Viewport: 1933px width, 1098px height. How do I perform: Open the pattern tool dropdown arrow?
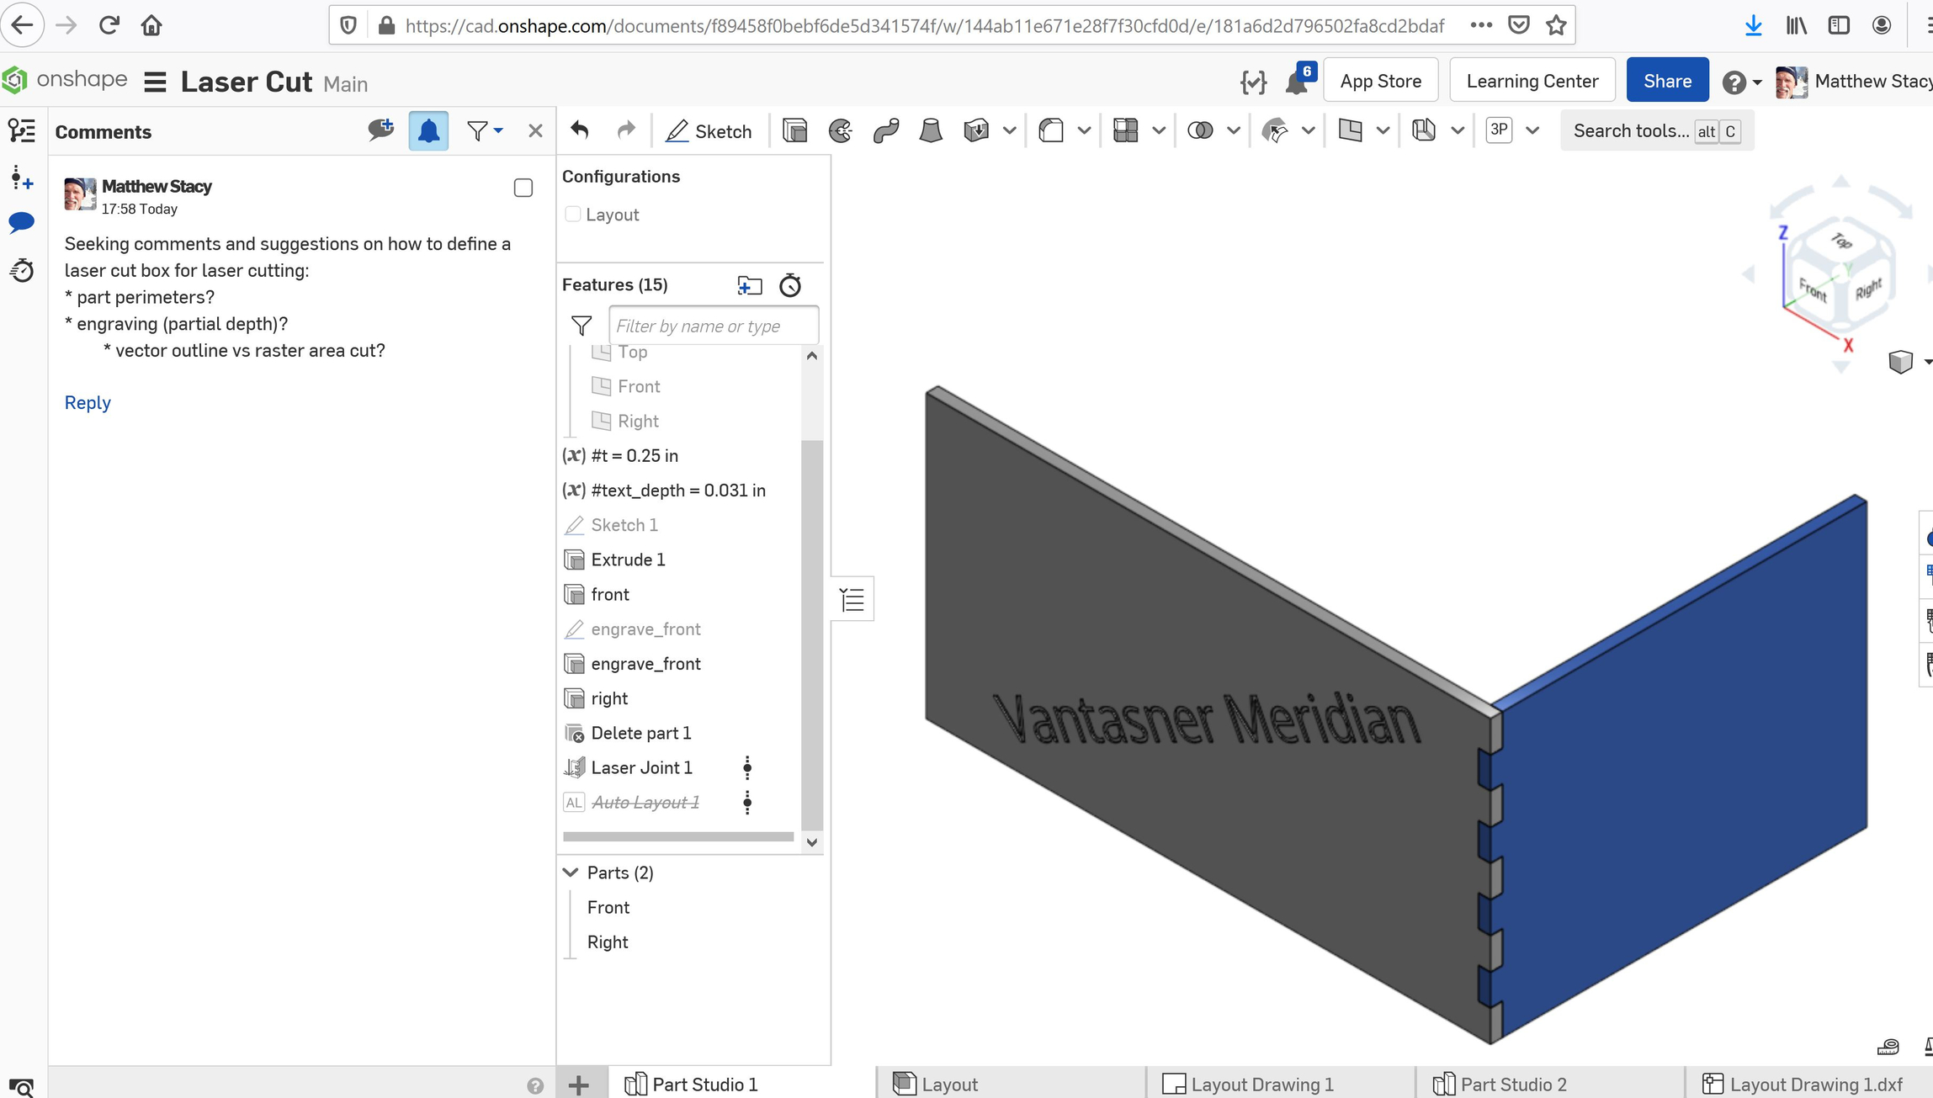(1159, 130)
